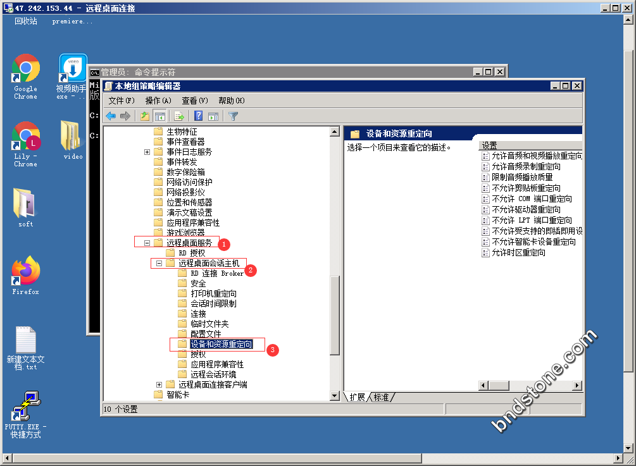This screenshot has height=466, width=636.
Task: Toggle the show/hide console tree icon
Action: [159, 116]
